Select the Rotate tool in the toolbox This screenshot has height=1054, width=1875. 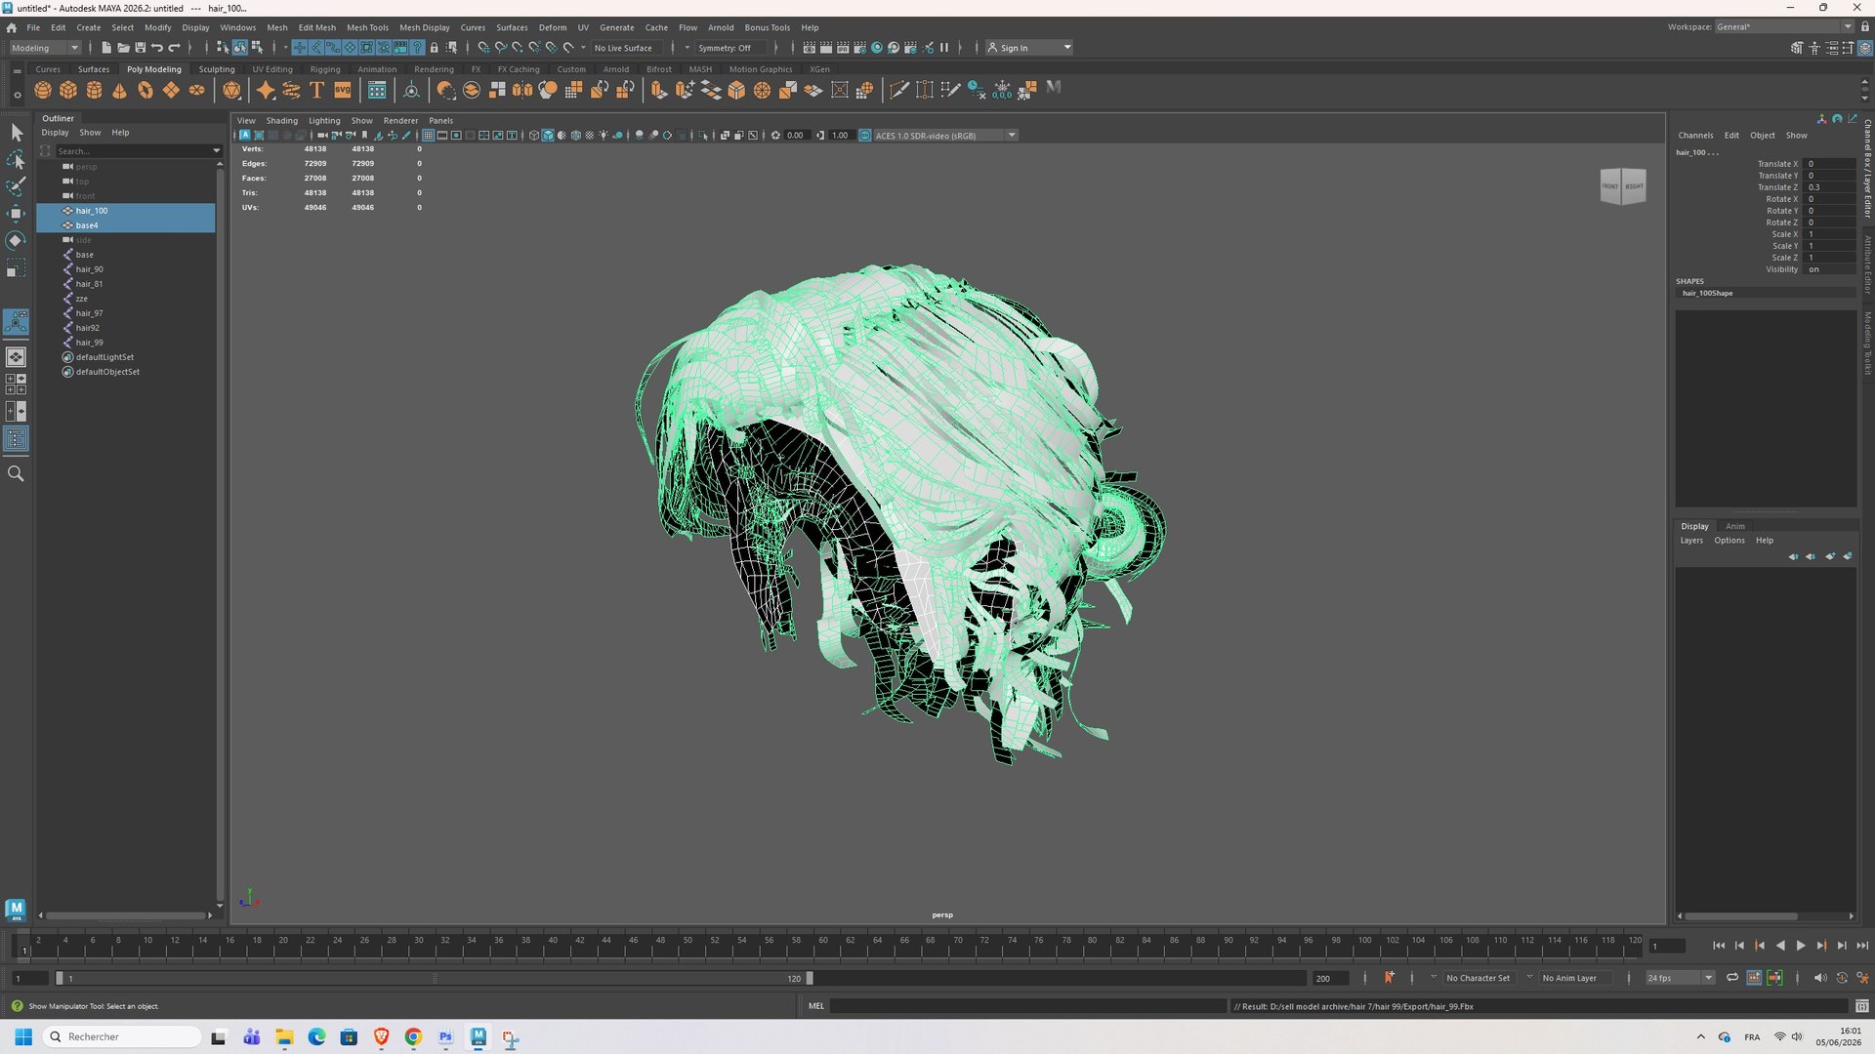pos(16,240)
